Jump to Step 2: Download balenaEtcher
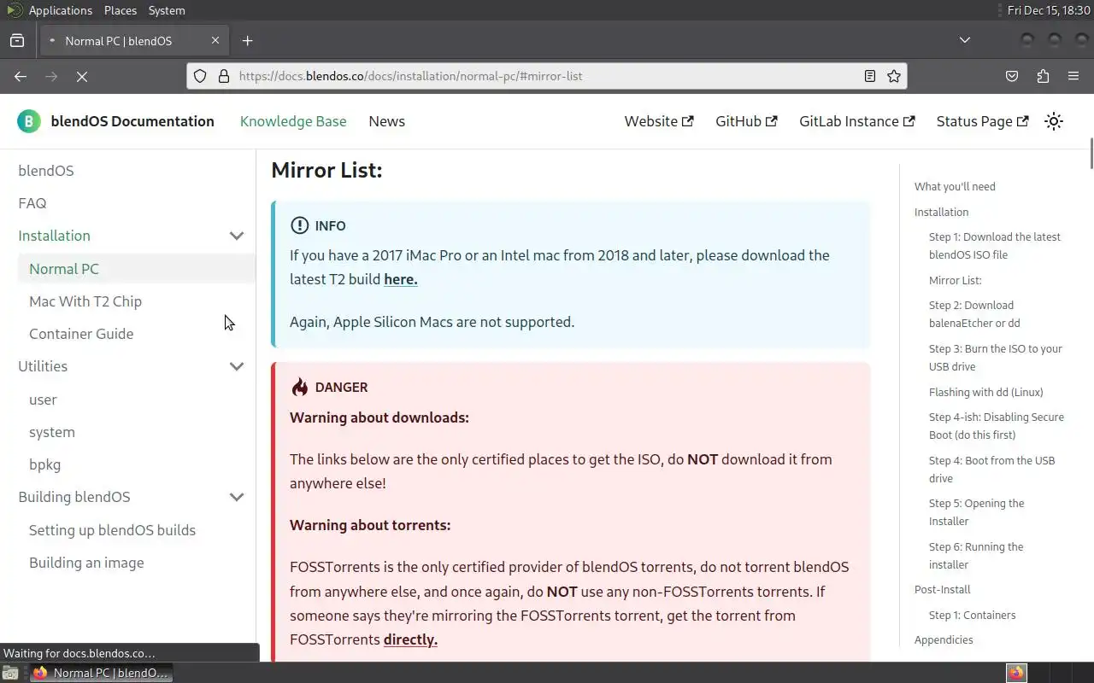1094x683 pixels. (x=974, y=314)
